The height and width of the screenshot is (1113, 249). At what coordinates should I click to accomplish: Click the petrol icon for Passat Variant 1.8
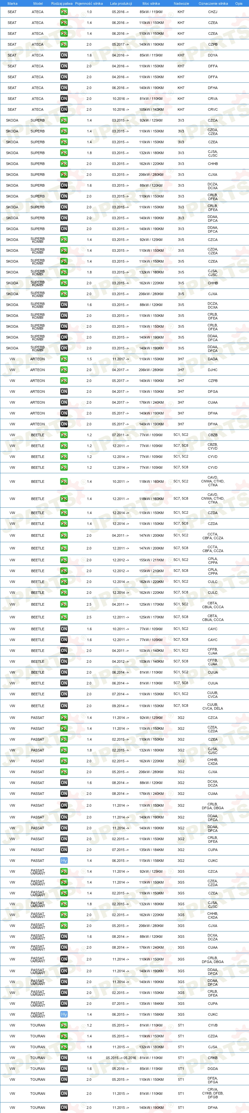64,904
